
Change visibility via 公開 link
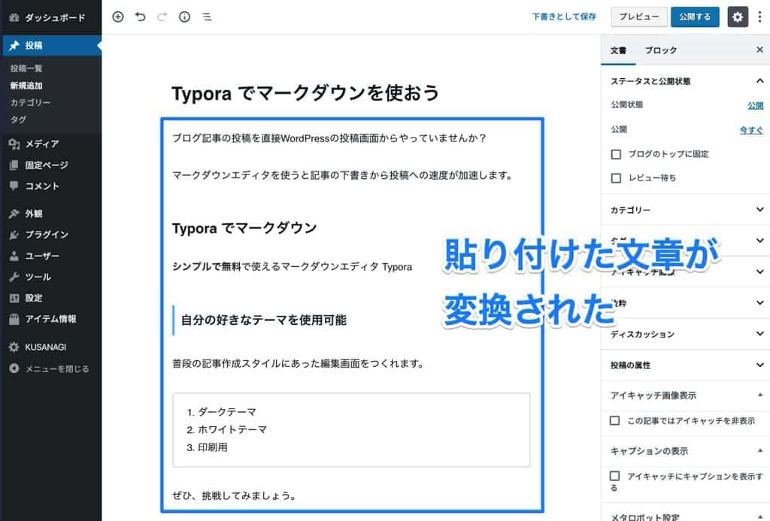point(755,105)
